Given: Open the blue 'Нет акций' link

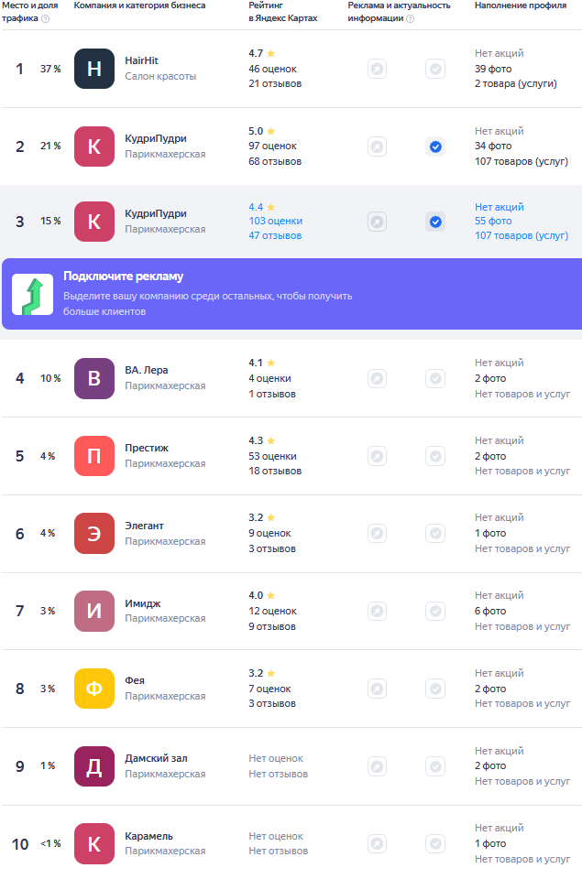Looking at the screenshot, I should [499, 207].
